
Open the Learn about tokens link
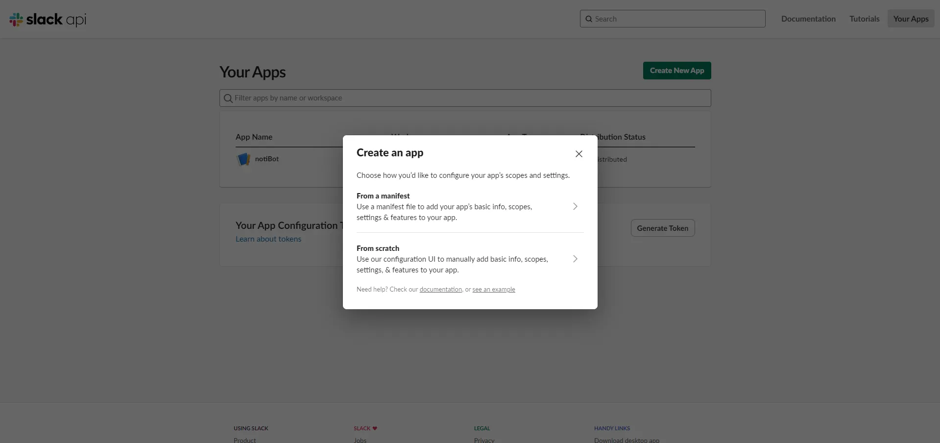(x=268, y=239)
